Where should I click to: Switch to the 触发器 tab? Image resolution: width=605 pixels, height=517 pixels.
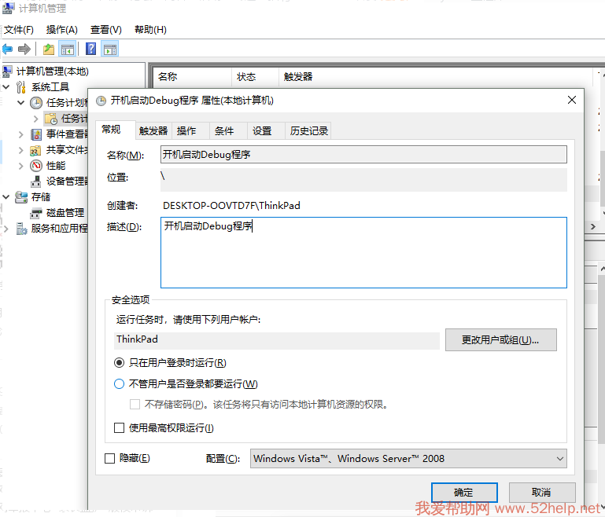[153, 131]
